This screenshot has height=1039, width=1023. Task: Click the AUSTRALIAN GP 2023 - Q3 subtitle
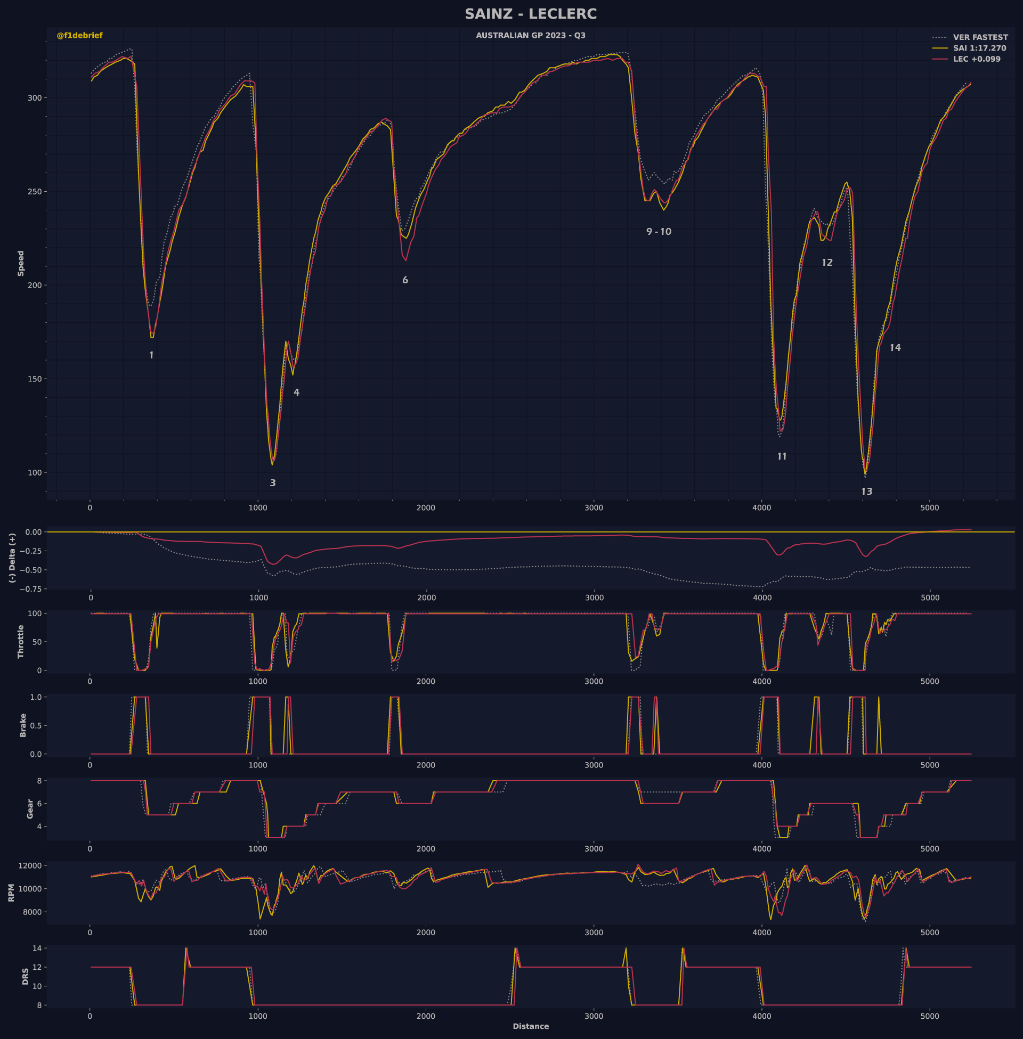(530, 36)
